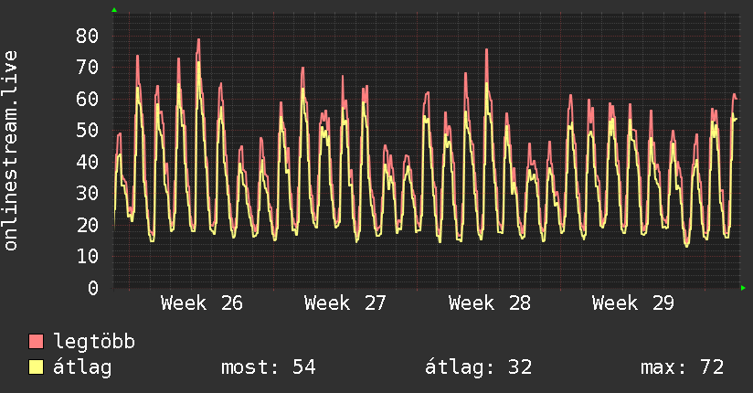The width and height of the screenshot is (753, 393).
Task: Click the max: 72 statistic
Action: coord(682,367)
